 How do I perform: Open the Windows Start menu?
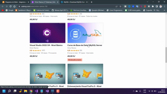tap(4, 91)
